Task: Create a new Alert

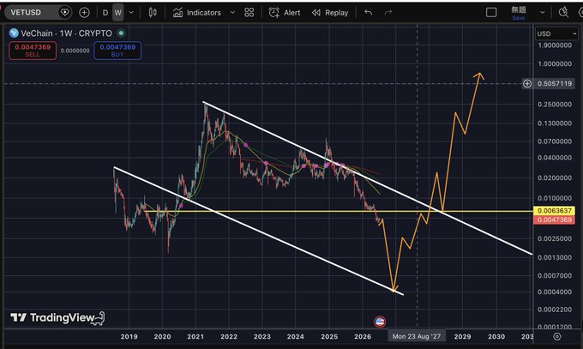Action: [285, 13]
